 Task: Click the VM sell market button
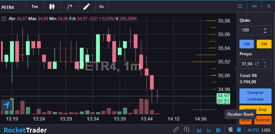(x=264, y=44)
